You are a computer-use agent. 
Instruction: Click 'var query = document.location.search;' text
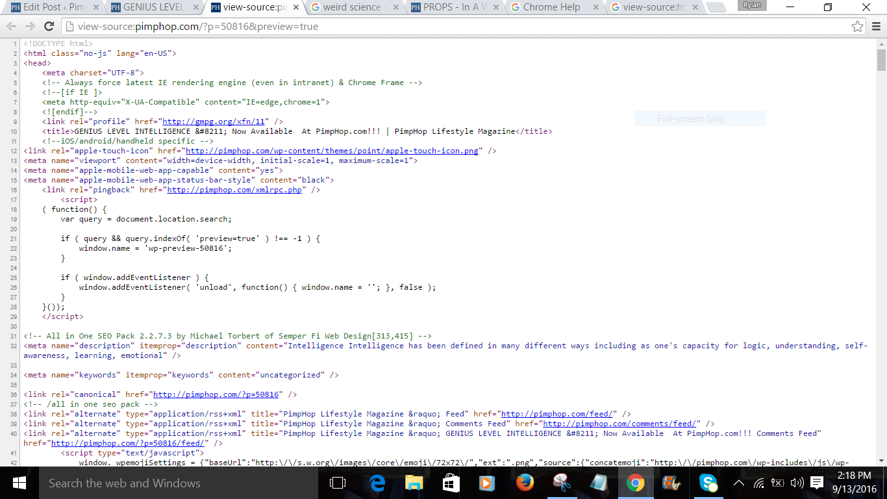click(x=146, y=219)
